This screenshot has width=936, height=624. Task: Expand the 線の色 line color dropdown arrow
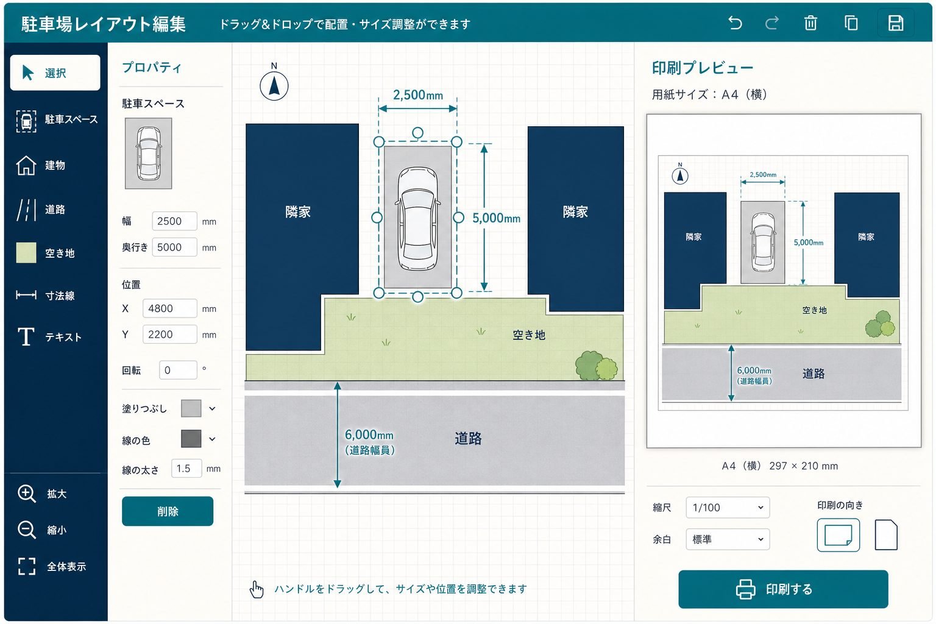[212, 439]
